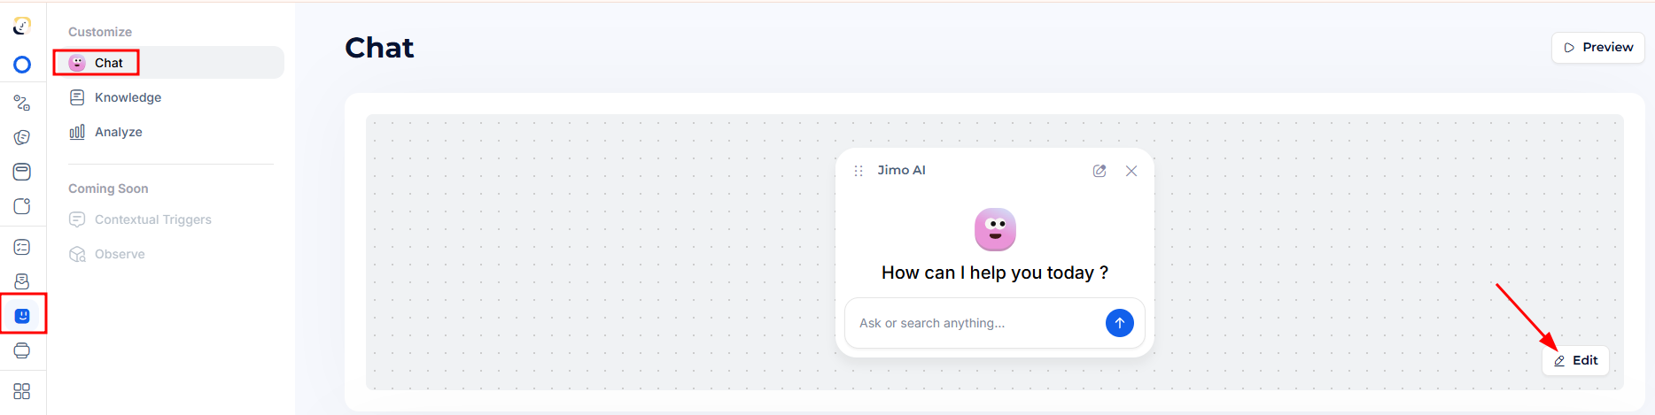Click the Jimo logo at top of sidebar

coord(22,27)
